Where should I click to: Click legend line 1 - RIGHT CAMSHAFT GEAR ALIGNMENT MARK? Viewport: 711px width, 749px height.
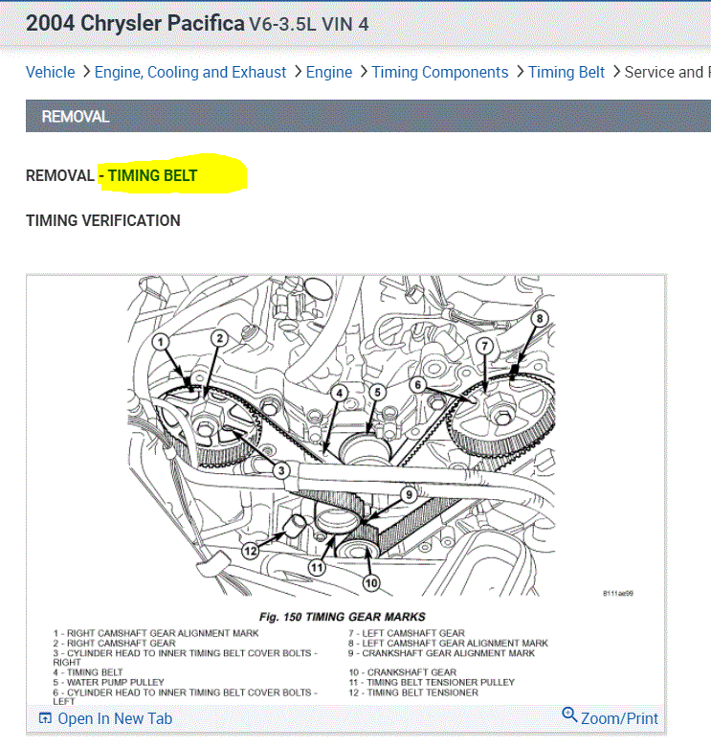(156, 633)
